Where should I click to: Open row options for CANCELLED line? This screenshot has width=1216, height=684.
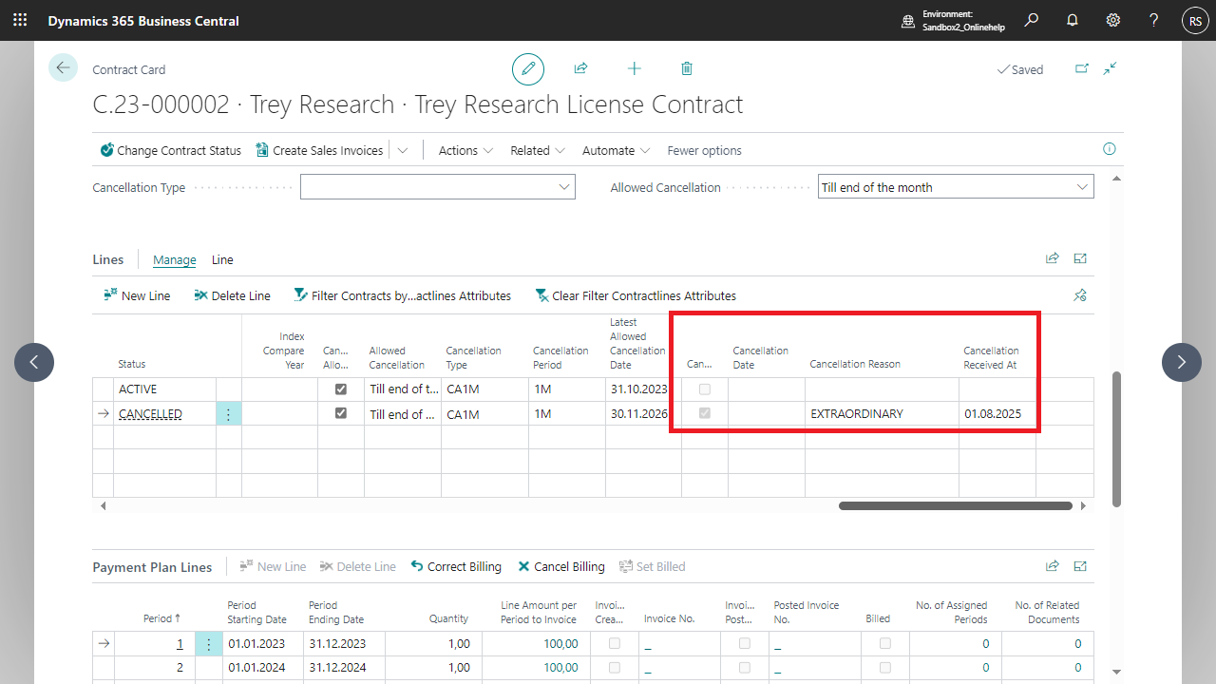228,414
